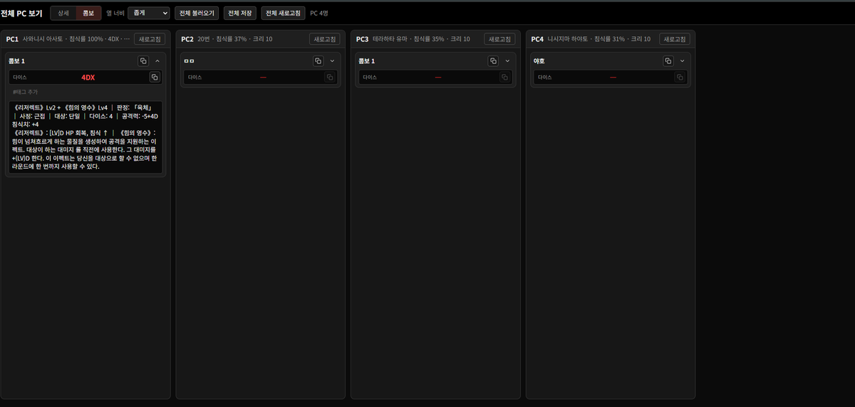This screenshot has height=407, width=855.
Task: Copy the 4DX dice value in PC1
Action: (155, 77)
